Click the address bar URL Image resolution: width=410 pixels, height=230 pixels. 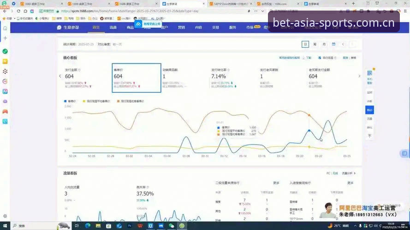click(x=130, y=11)
